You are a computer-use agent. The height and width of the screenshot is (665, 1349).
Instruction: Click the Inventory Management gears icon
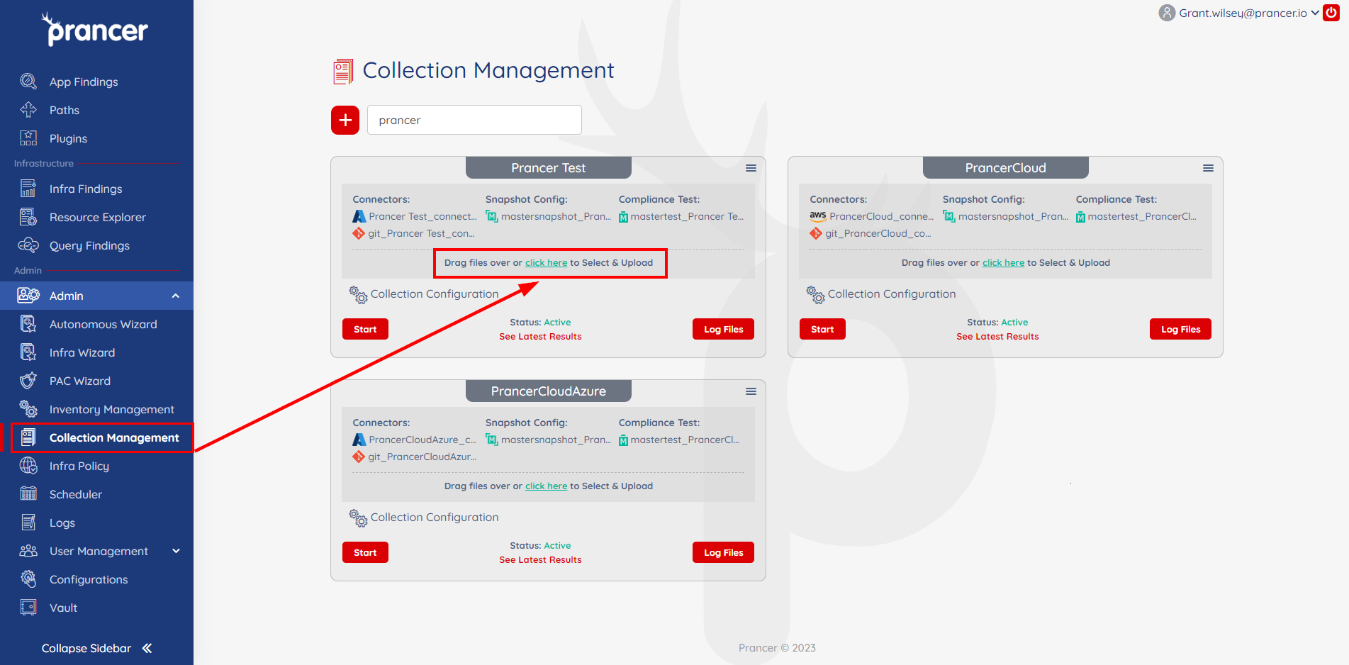(x=28, y=409)
